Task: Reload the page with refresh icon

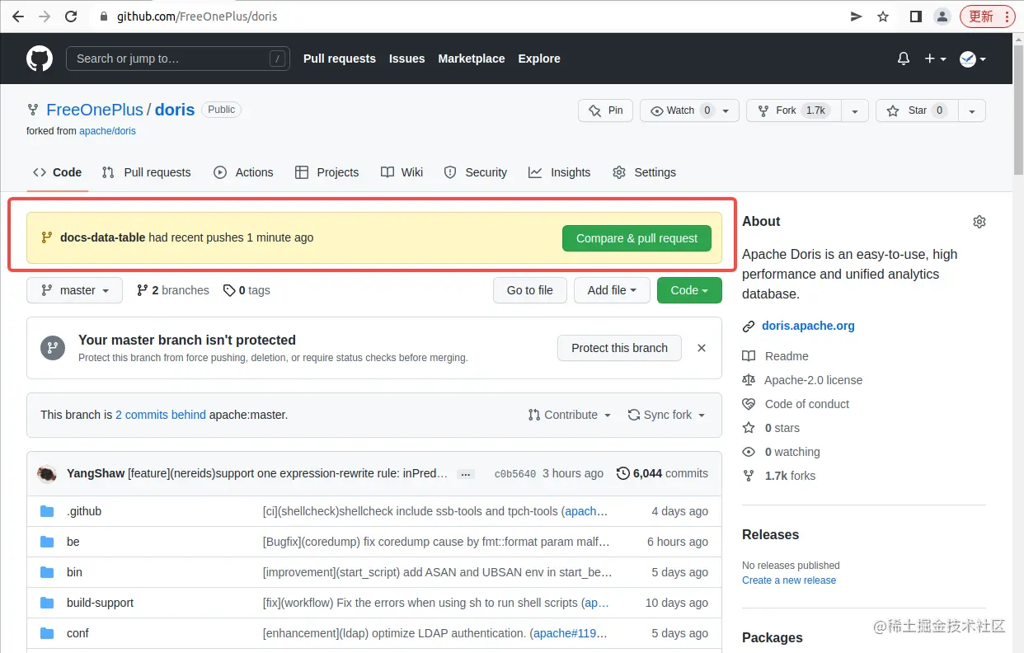Action: click(x=71, y=16)
